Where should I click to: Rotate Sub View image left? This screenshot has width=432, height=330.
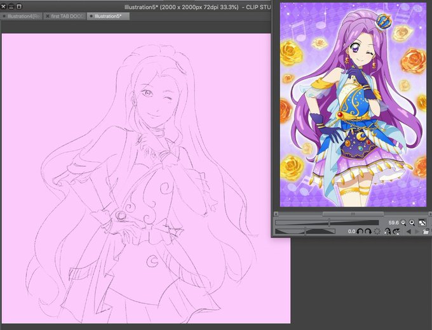coord(360,232)
